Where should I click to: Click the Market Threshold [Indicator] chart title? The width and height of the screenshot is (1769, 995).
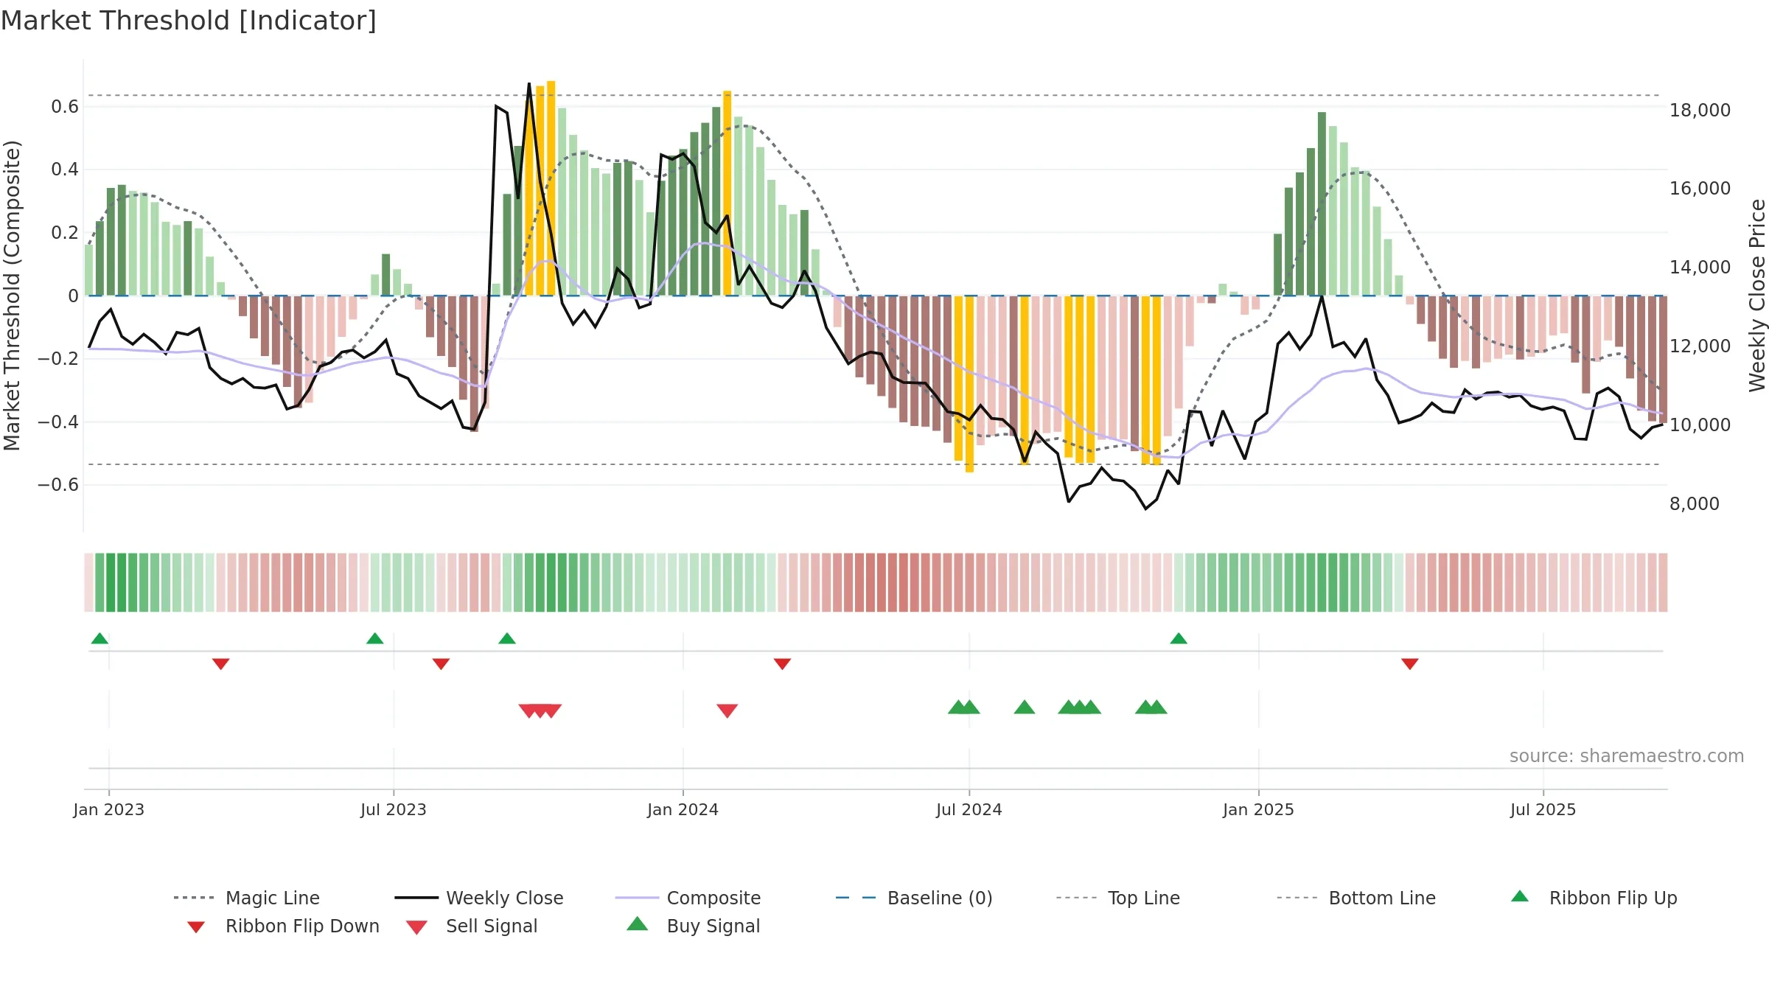click(x=189, y=21)
